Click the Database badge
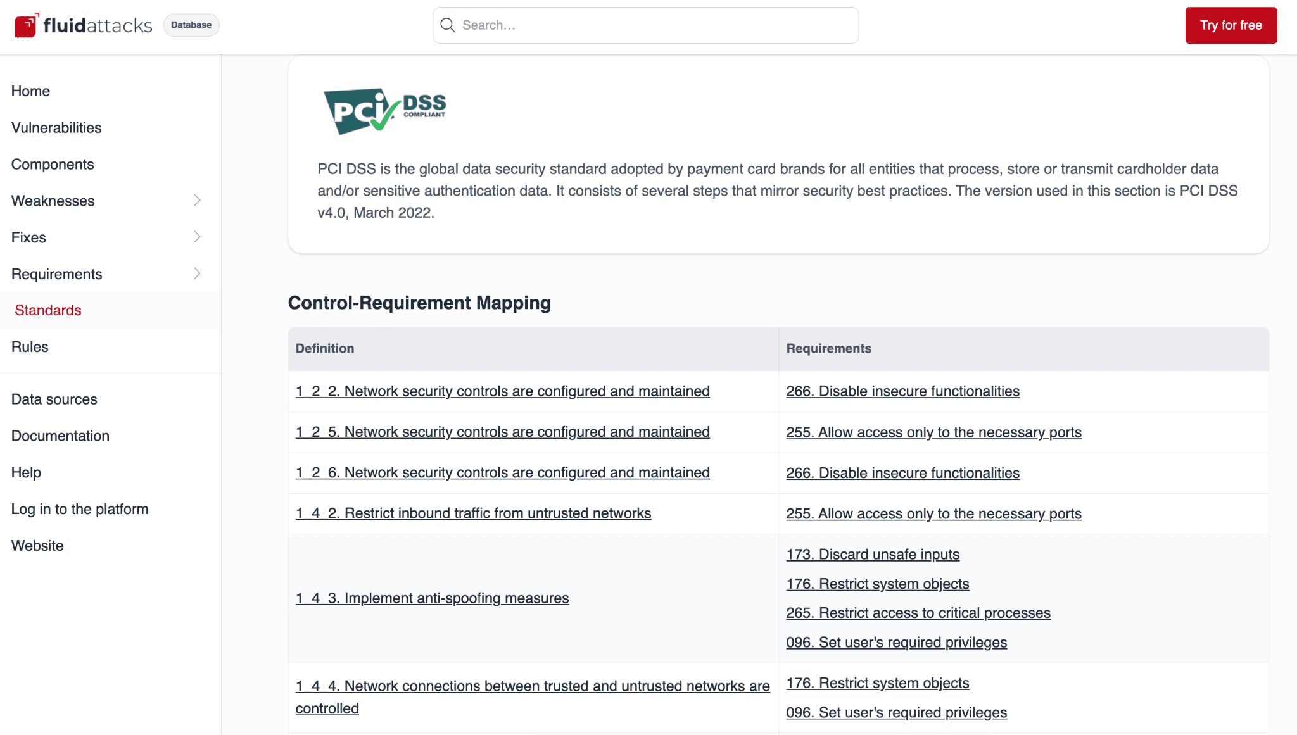This screenshot has width=1297, height=735. 191,25
